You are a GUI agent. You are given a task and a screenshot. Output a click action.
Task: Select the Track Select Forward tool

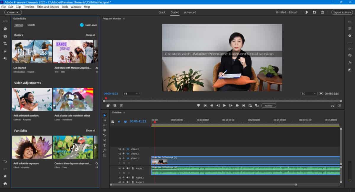[x=104, y=120]
